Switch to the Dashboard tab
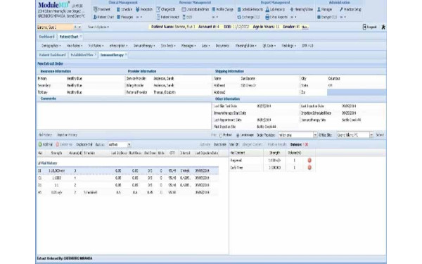422x264 pixels. click(x=46, y=37)
